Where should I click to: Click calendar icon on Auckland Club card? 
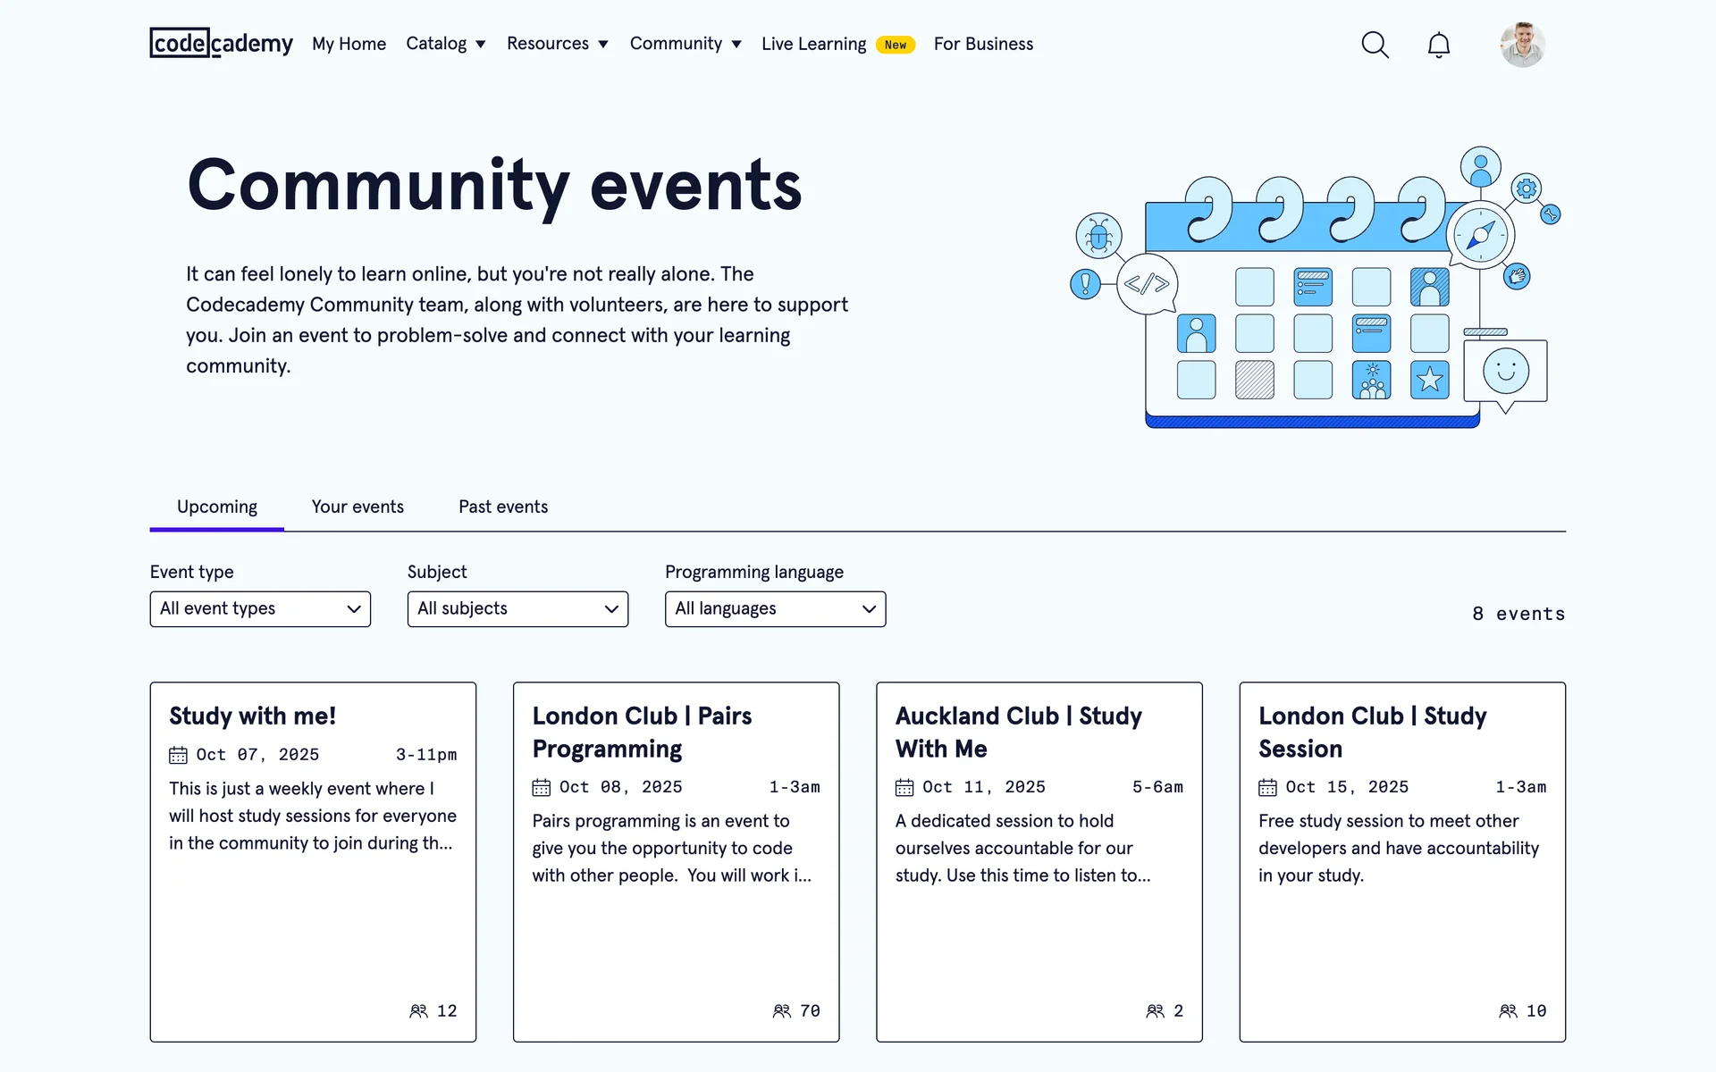[x=904, y=787]
